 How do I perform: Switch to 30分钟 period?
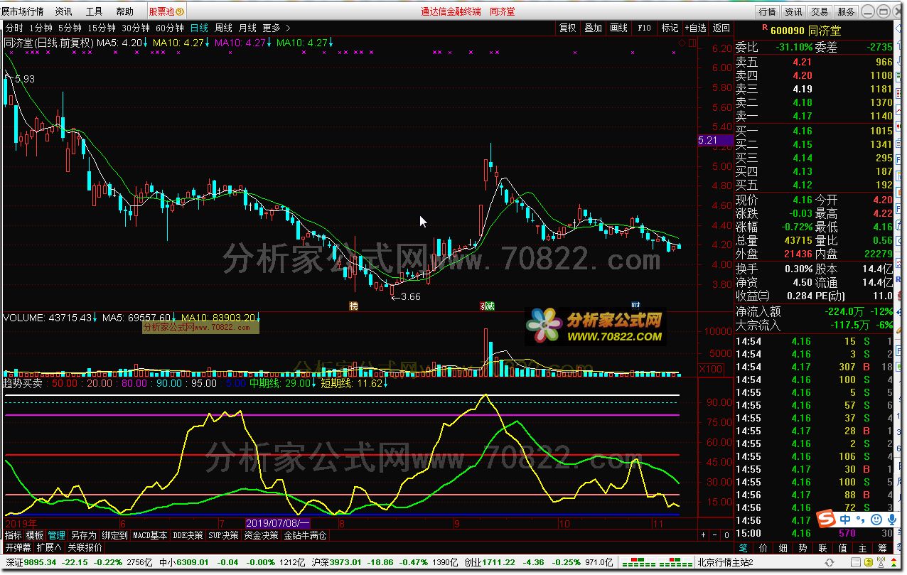135,28
